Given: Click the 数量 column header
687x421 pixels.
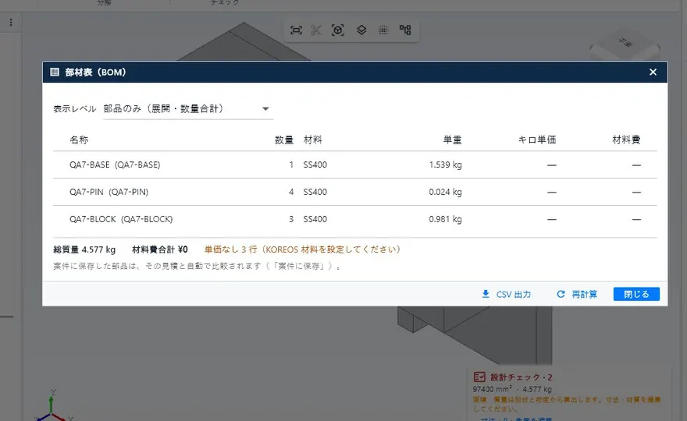Looking at the screenshot, I should (x=284, y=140).
